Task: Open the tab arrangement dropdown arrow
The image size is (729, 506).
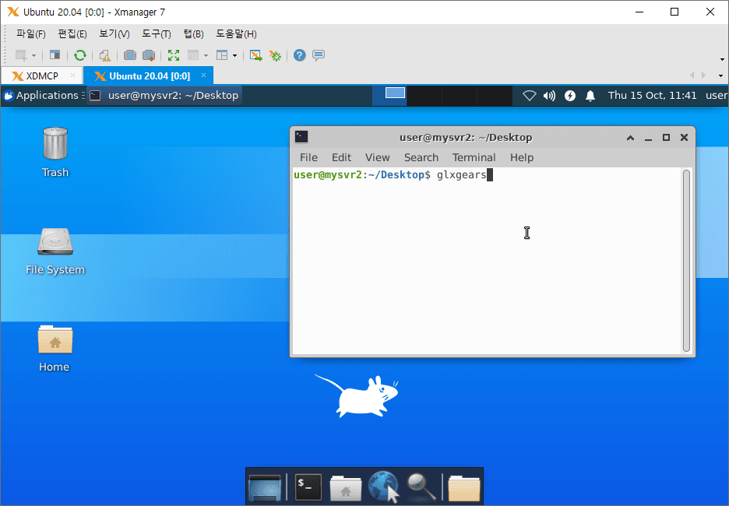Action: coord(206,56)
